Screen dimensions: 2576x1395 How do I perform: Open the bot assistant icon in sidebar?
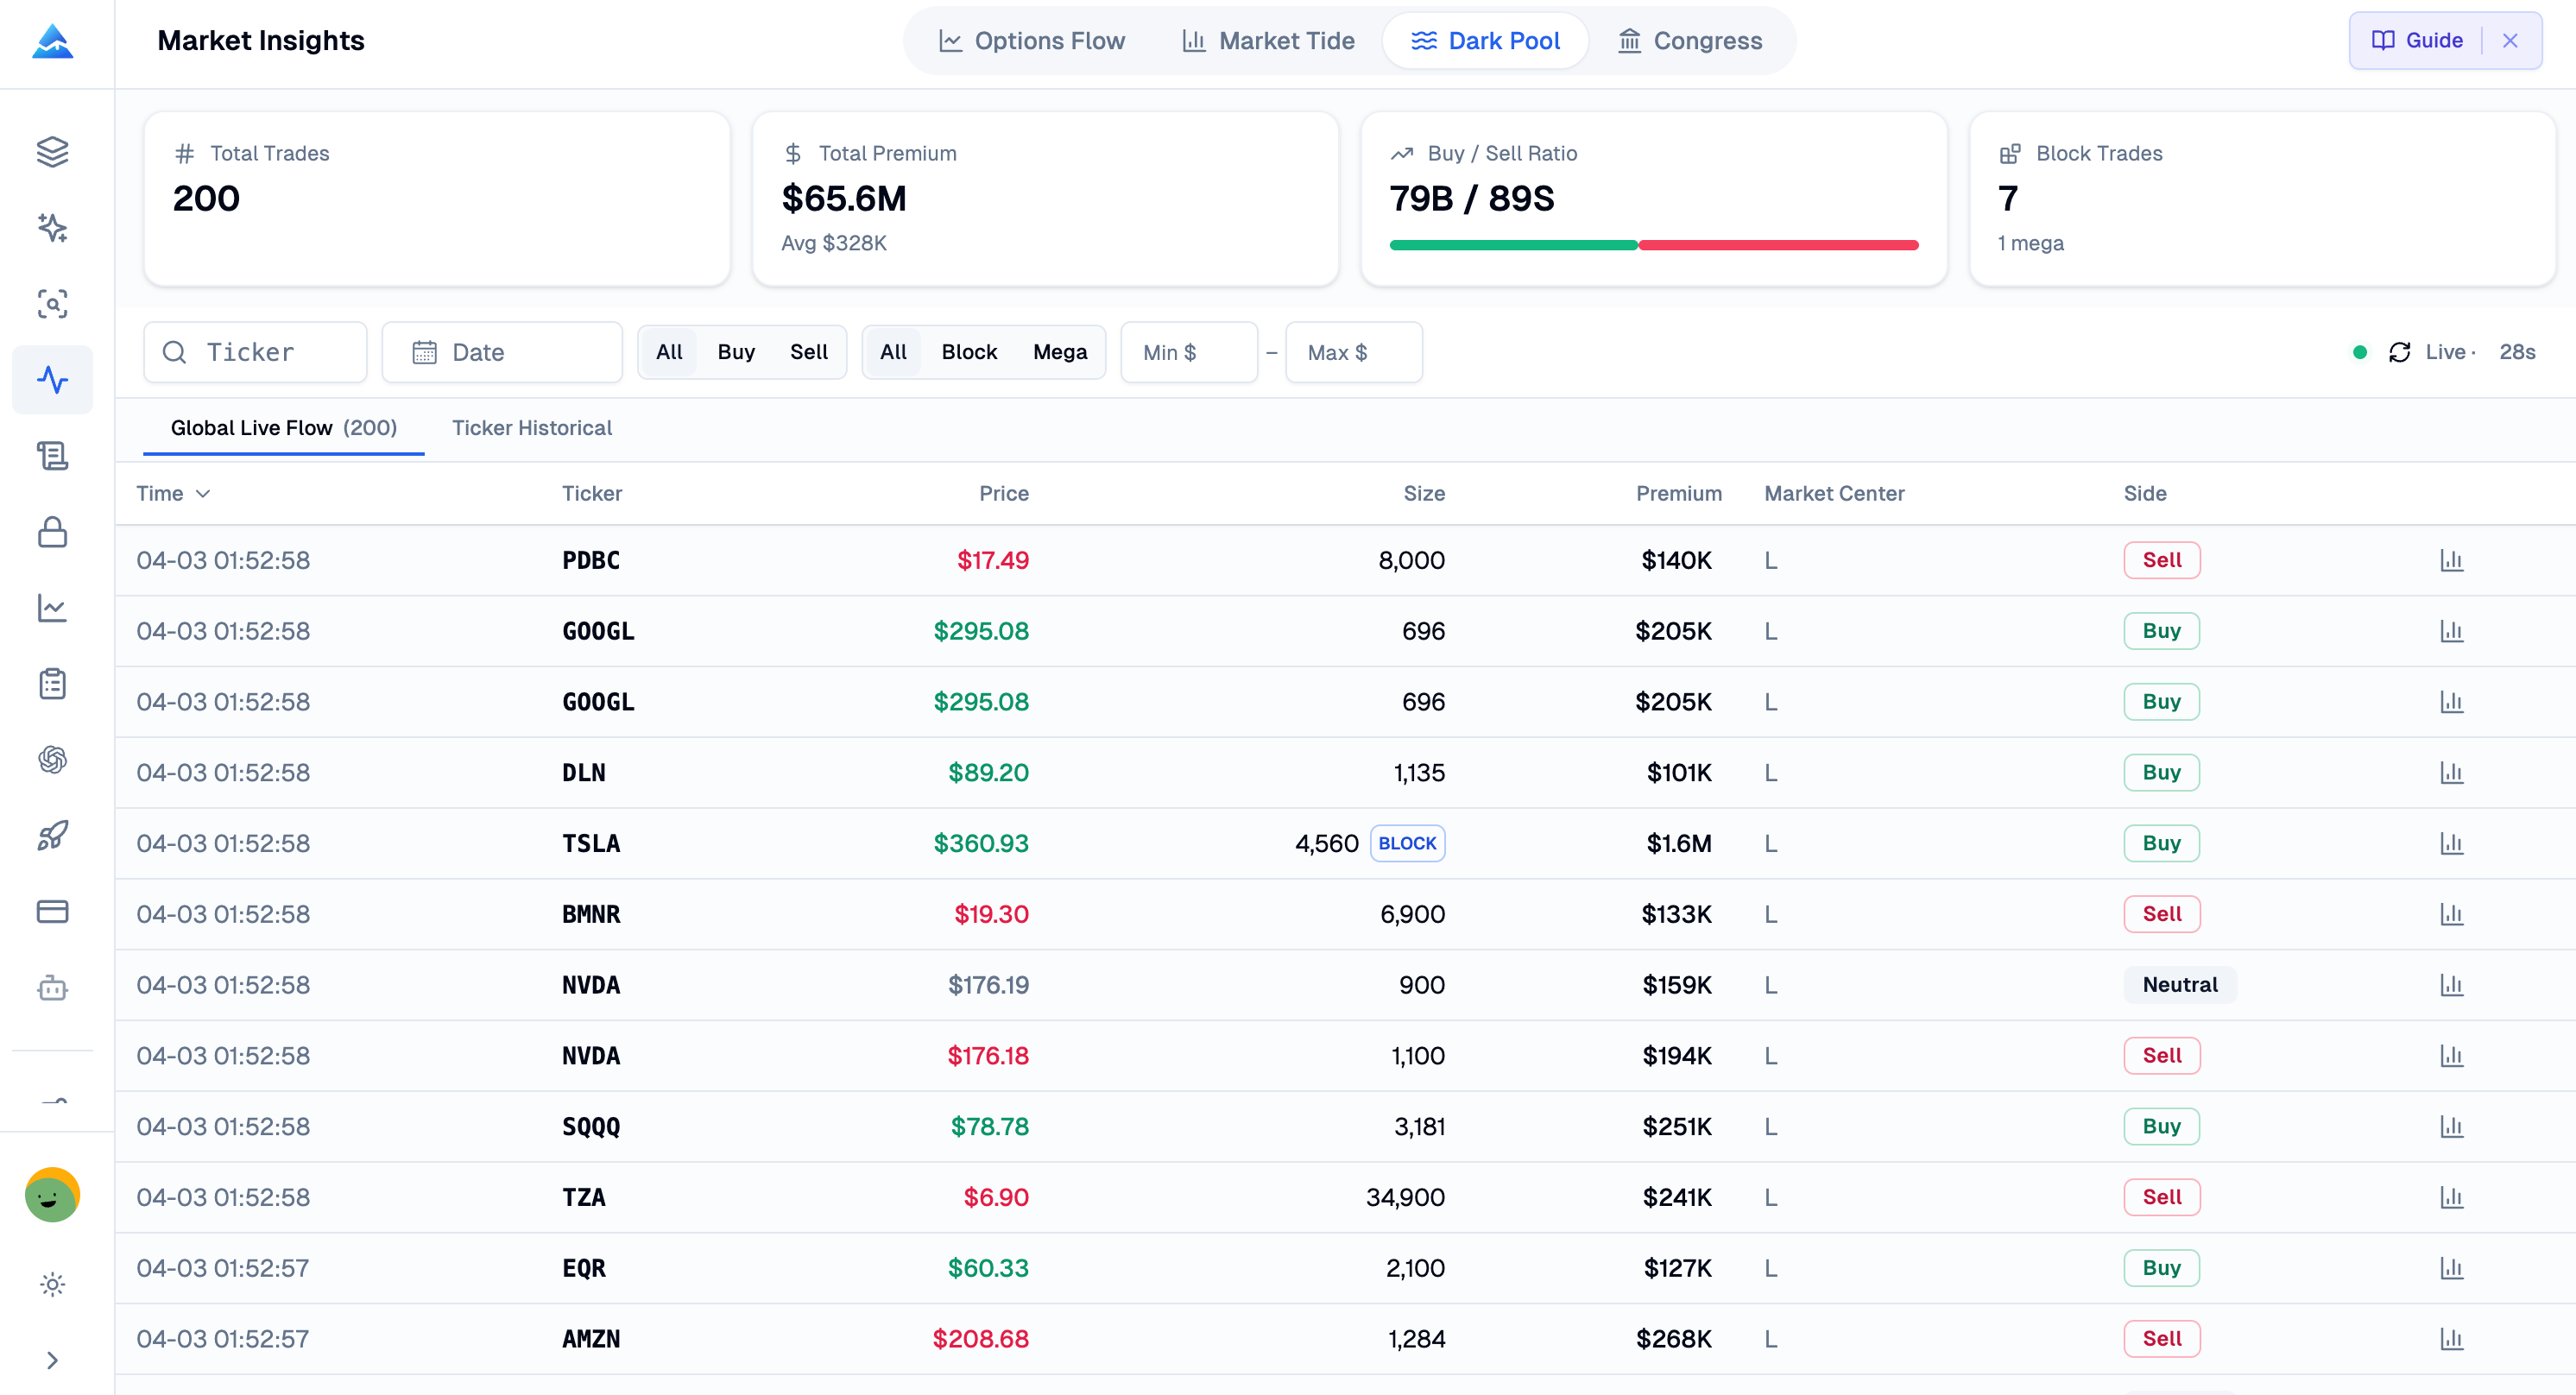click(52, 988)
